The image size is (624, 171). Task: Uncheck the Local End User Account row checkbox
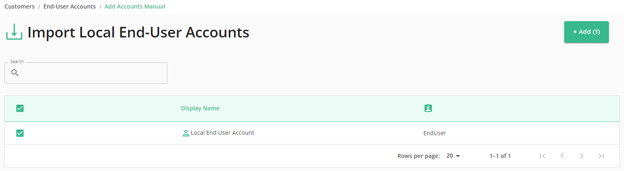[20, 133]
